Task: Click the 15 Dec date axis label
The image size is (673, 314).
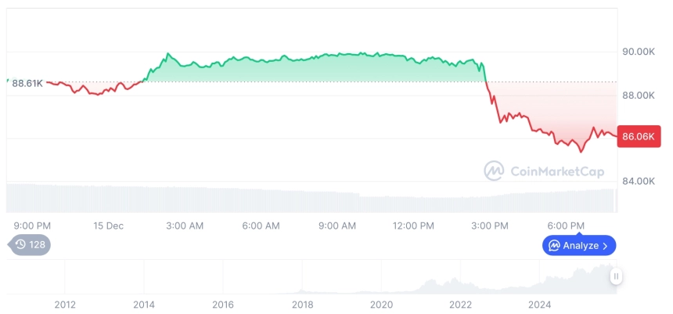Action: [108, 226]
